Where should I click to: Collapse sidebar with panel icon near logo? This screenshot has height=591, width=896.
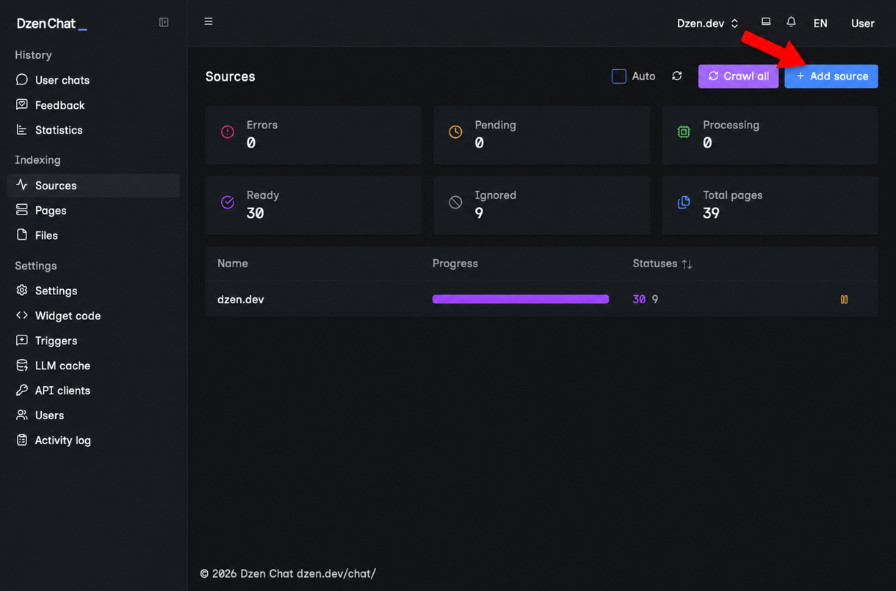point(164,23)
